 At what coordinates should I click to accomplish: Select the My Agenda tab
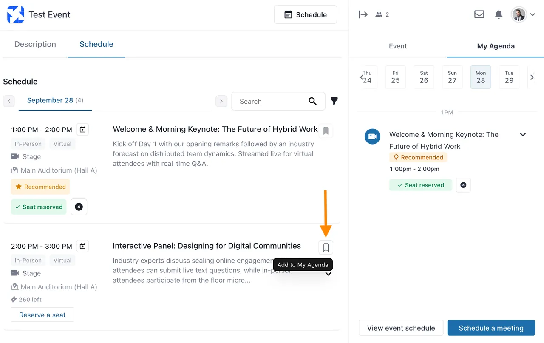pyautogui.click(x=496, y=46)
